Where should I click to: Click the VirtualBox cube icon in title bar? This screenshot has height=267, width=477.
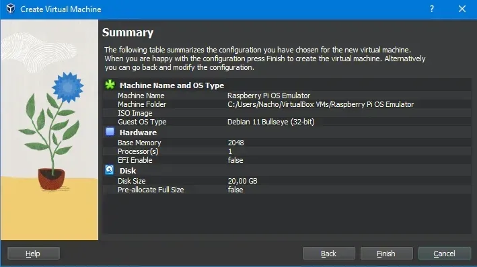[11, 9]
